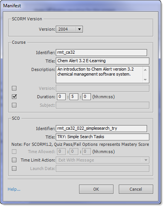Enable the Time Limit Action checkbox
165x208 pixels.
(x=14, y=160)
